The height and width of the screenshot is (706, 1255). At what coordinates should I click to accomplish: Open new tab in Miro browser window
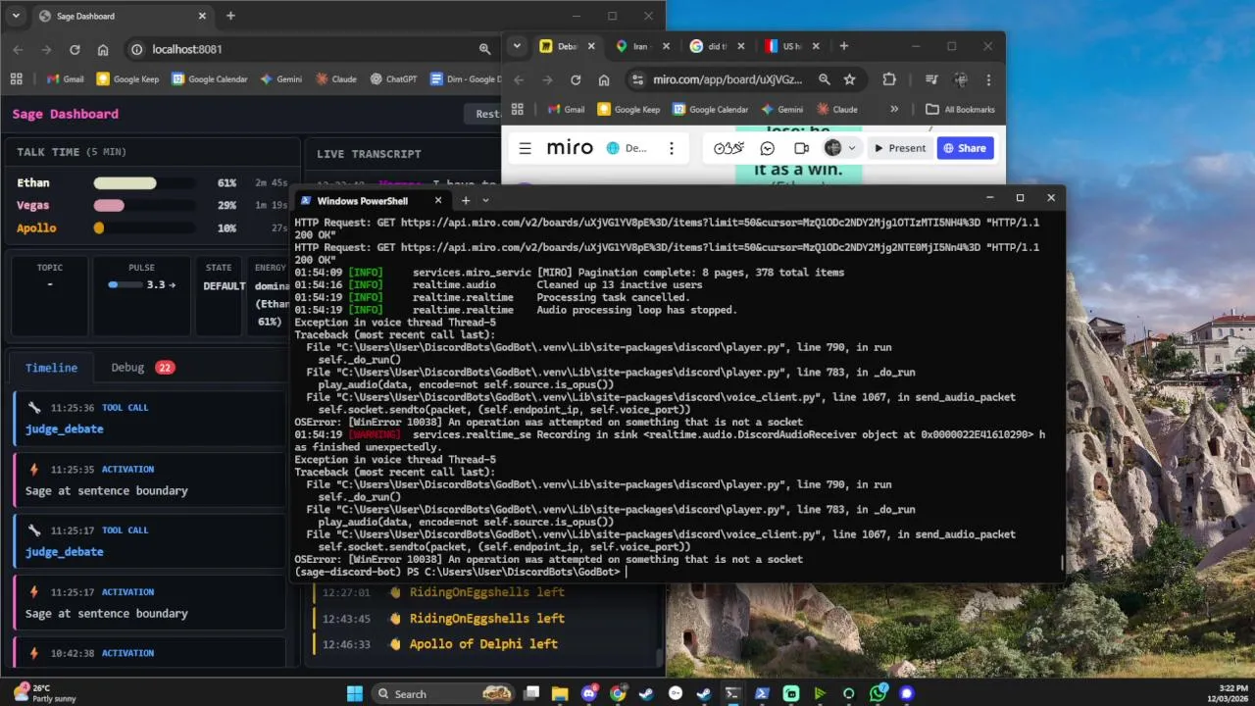point(844,46)
